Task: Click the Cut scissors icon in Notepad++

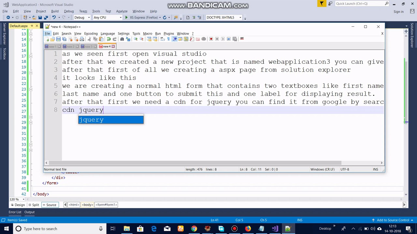Action: click(x=89, y=39)
